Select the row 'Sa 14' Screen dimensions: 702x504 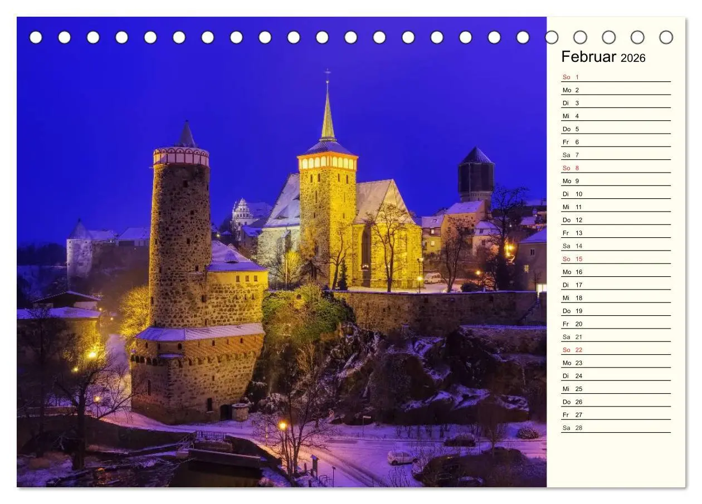click(x=616, y=246)
